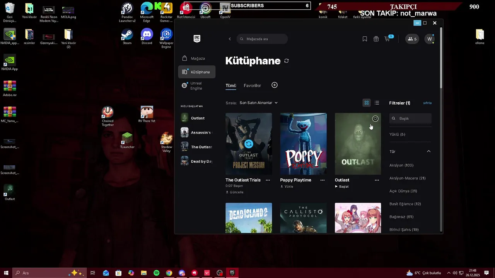Viewport: 495px width, 278px height.
Task: Open the notification center icon
Action: [x=486, y=273]
